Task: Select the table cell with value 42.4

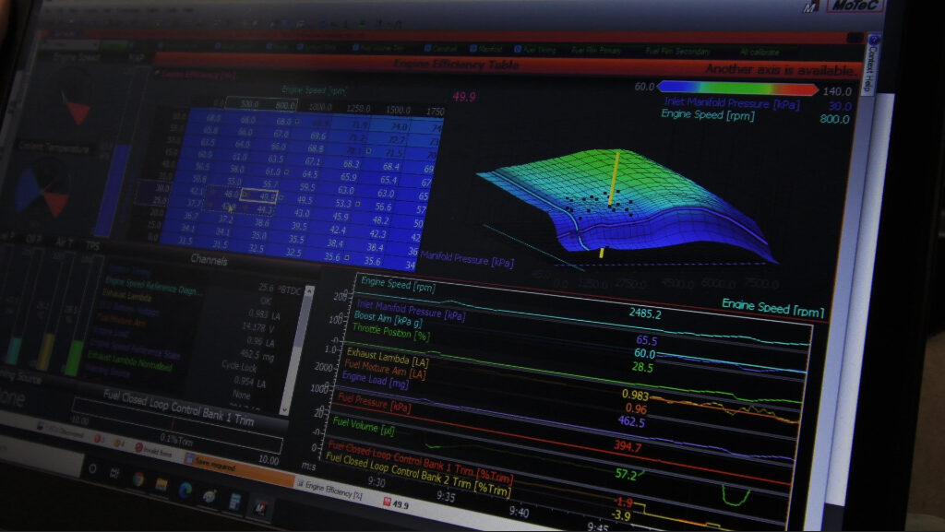Action: tap(338, 230)
